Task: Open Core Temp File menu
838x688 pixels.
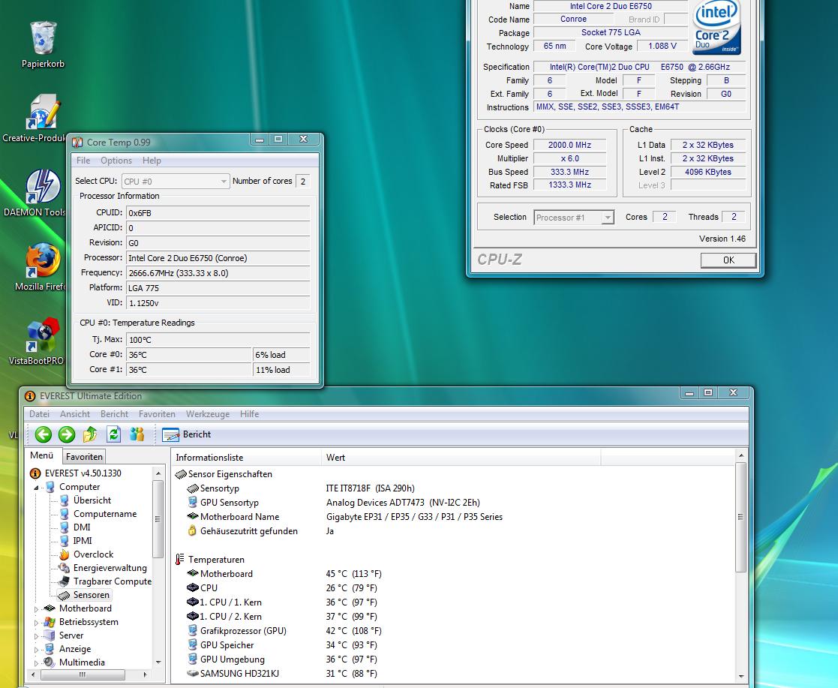Action: [83, 161]
